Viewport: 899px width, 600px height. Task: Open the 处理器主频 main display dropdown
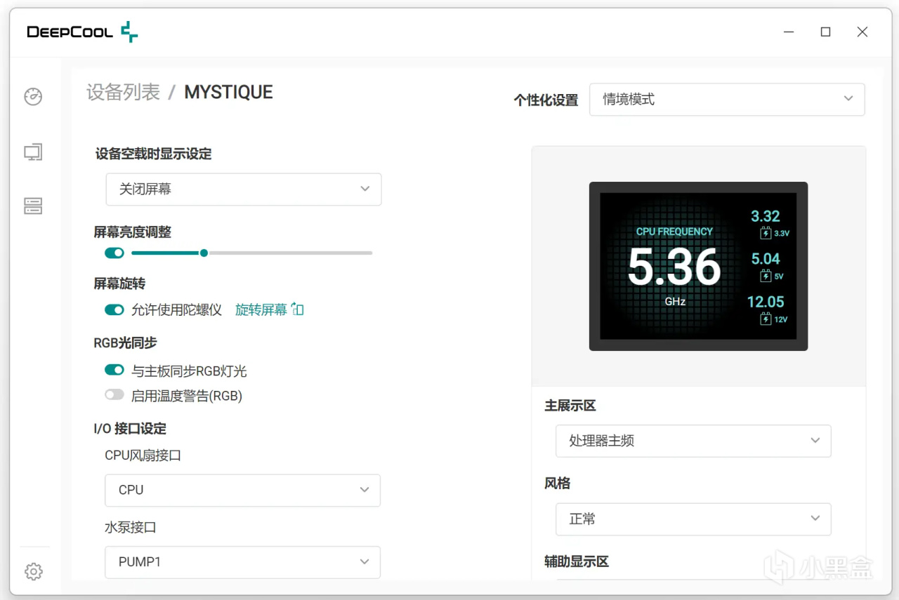coord(693,441)
